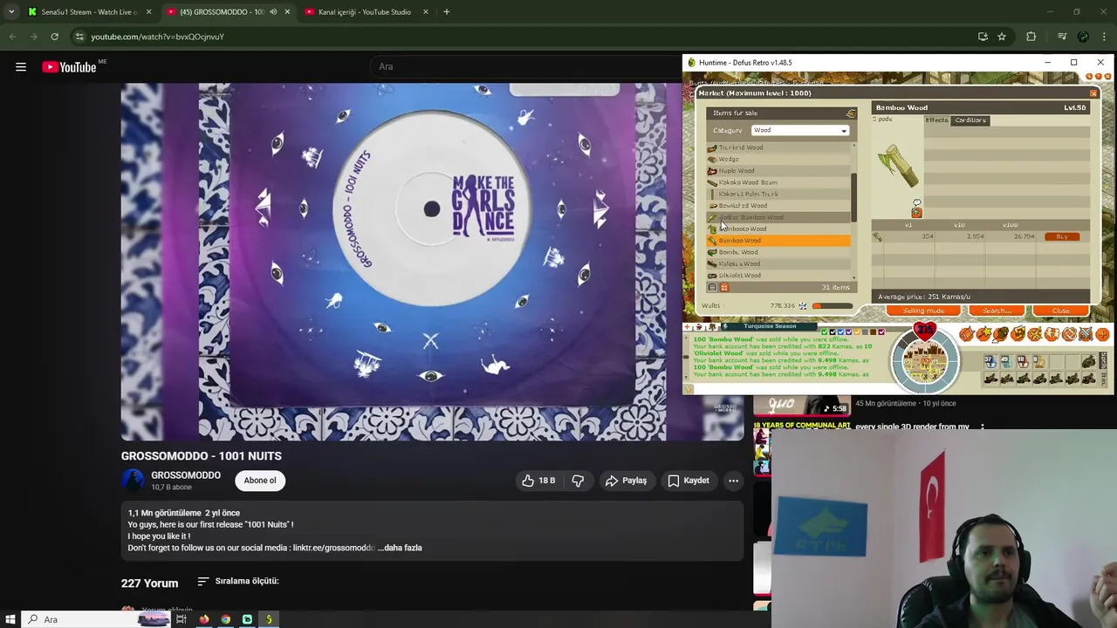Open new browser tab with plus
The height and width of the screenshot is (628, 1117).
(x=446, y=12)
